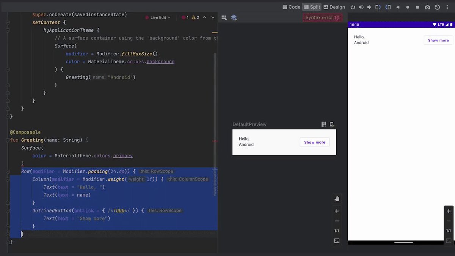Switch to Code view mode
Screen dimensions: 455x256
pyautogui.click(x=291, y=7)
